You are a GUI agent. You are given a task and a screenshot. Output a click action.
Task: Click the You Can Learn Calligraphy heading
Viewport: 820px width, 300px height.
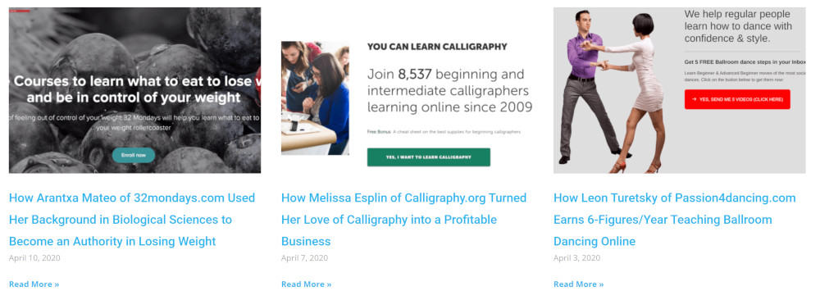[437, 47]
